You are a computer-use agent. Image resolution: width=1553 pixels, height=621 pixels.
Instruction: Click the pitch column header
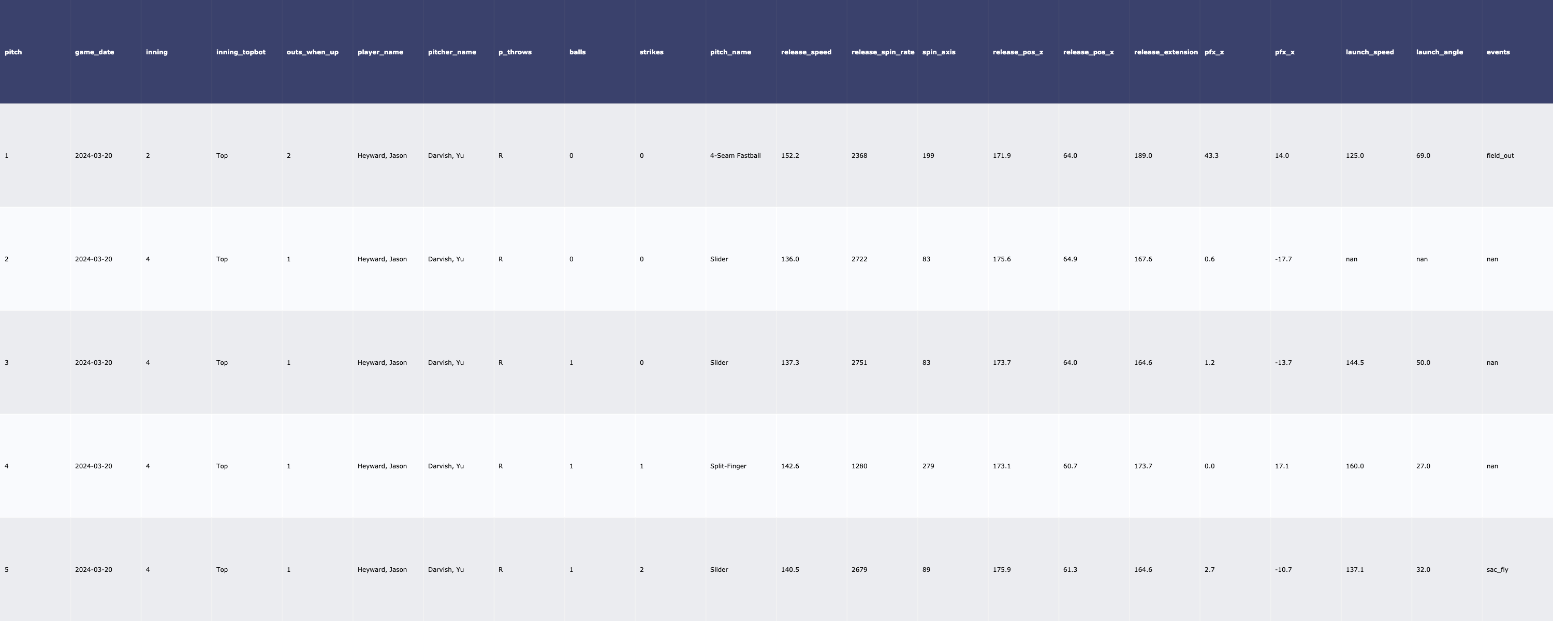tap(13, 52)
